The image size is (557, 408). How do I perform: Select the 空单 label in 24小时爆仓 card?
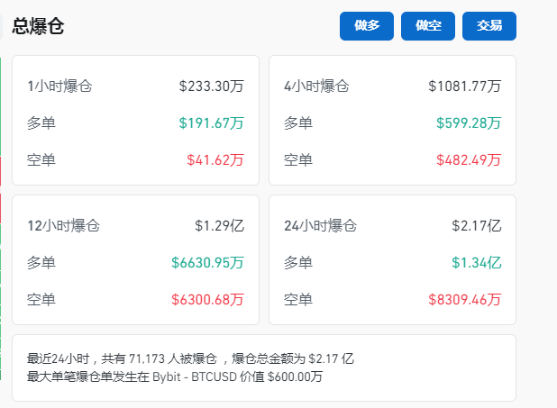click(x=298, y=299)
